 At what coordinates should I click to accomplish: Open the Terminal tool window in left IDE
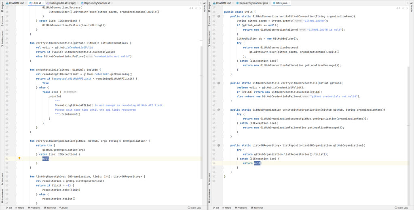pos(50,208)
